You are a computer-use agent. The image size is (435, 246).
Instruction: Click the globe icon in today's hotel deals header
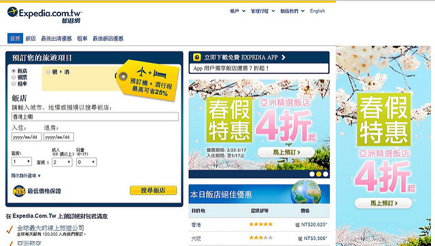306,192
